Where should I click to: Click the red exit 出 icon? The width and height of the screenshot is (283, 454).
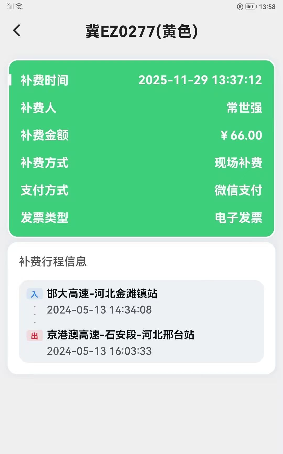click(35, 336)
